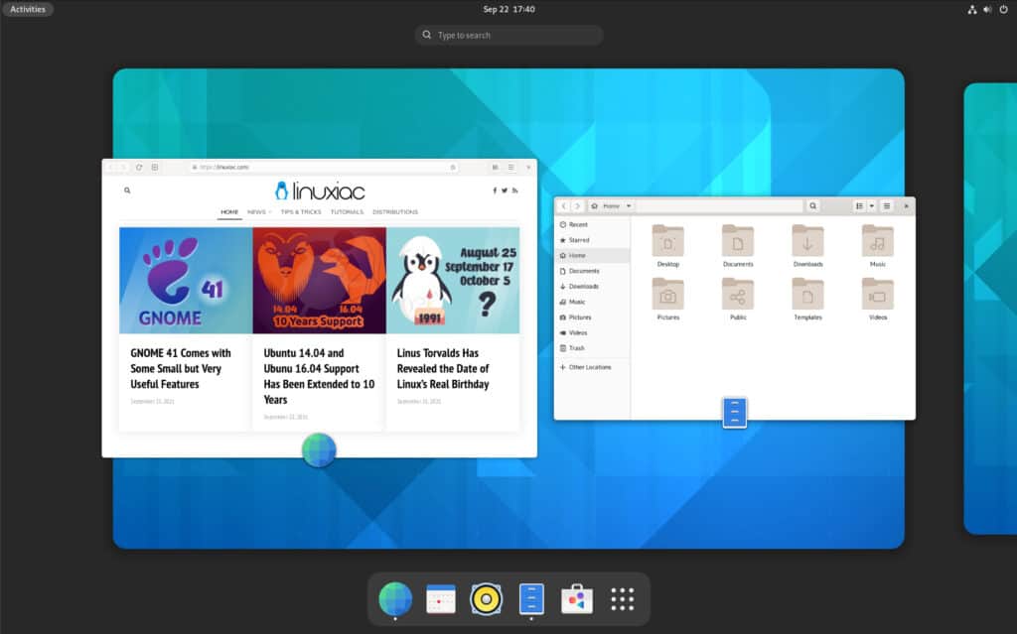Screen dimensions: 1017x634
Task: Click the search icon in Files window
Action: tap(812, 206)
